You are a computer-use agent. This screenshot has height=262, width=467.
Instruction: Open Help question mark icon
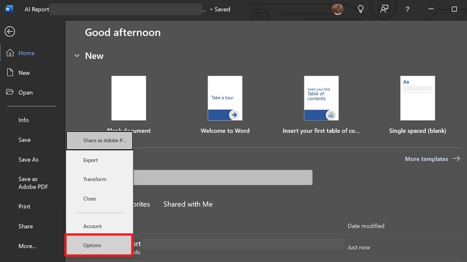coord(408,9)
